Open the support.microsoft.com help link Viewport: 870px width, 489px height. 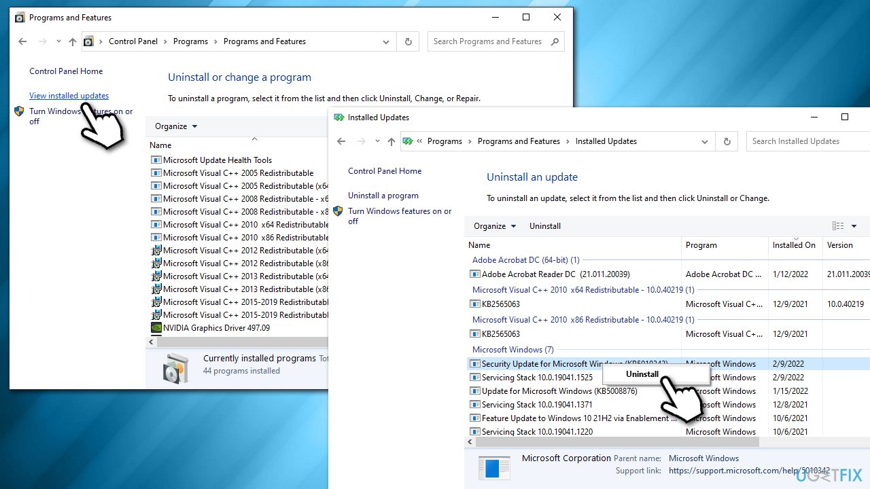coord(749,471)
